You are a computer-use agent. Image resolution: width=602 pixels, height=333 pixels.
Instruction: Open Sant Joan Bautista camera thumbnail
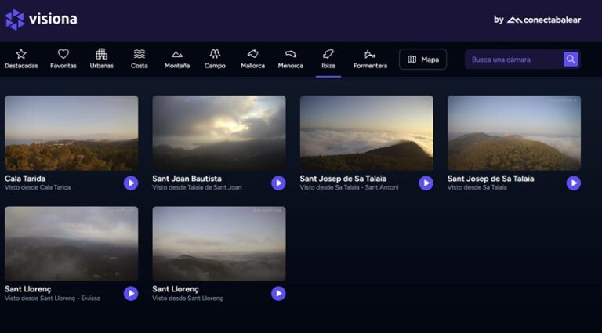pos(219,132)
